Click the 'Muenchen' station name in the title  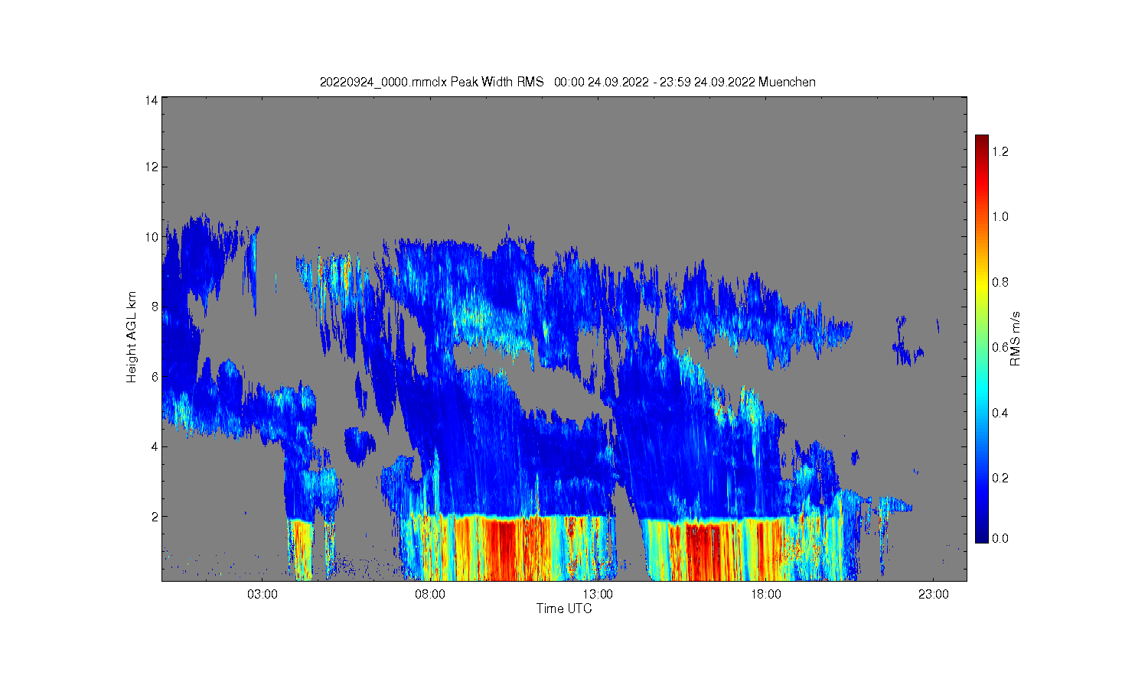click(x=787, y=83)
